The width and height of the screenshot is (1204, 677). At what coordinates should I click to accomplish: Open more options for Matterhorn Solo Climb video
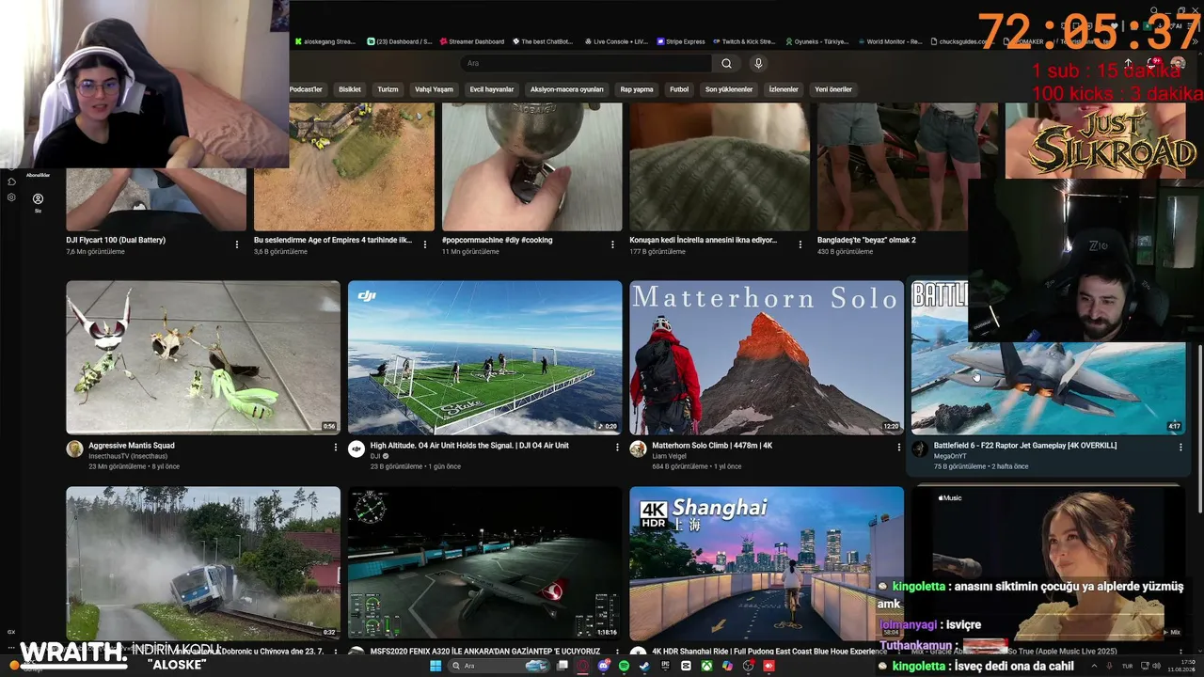pyautogui.click(x=899, y=448)
